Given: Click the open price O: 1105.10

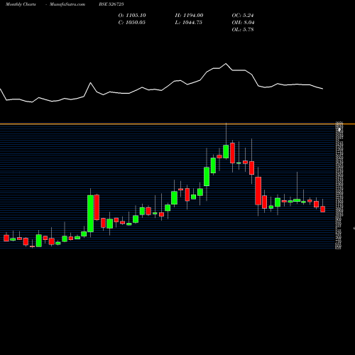Looking at the screenshot, I should click(132, 16).
